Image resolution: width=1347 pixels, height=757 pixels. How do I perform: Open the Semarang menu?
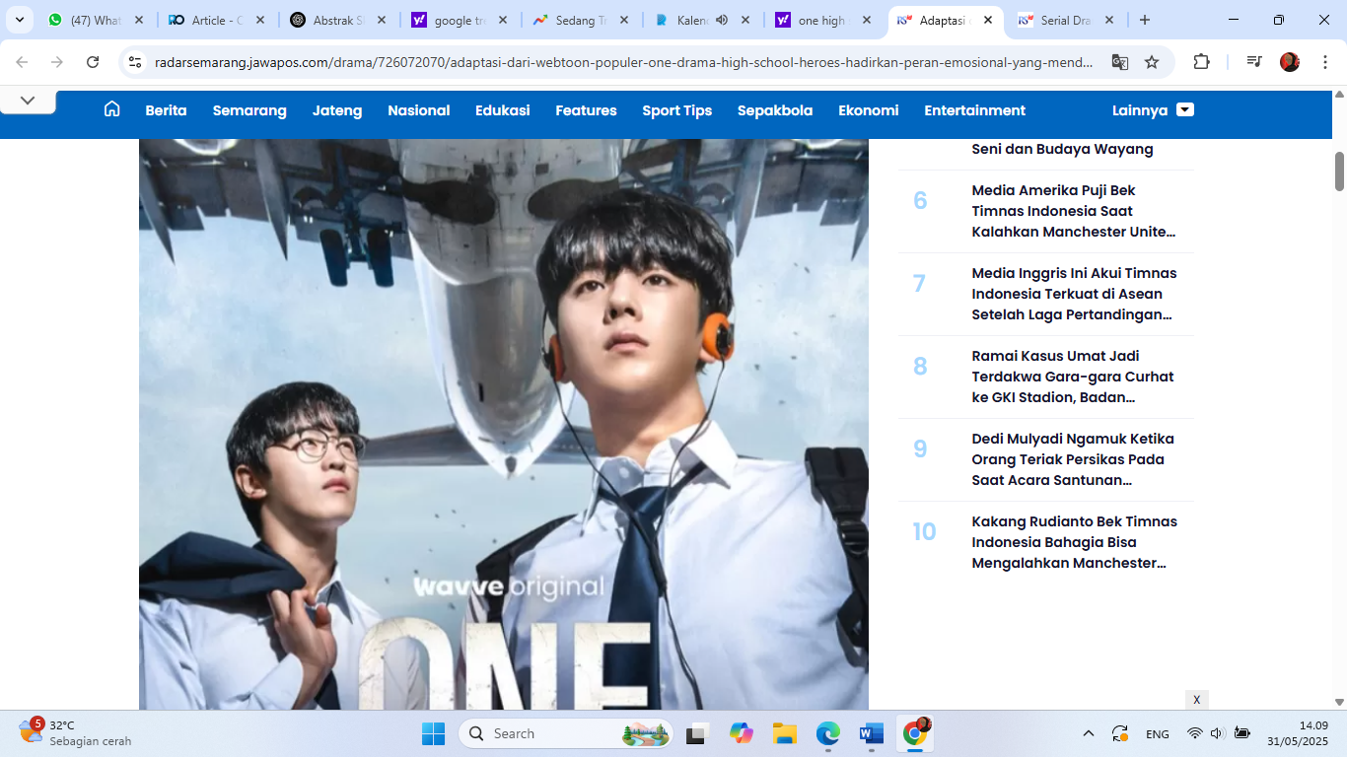(x=249, y=110)
